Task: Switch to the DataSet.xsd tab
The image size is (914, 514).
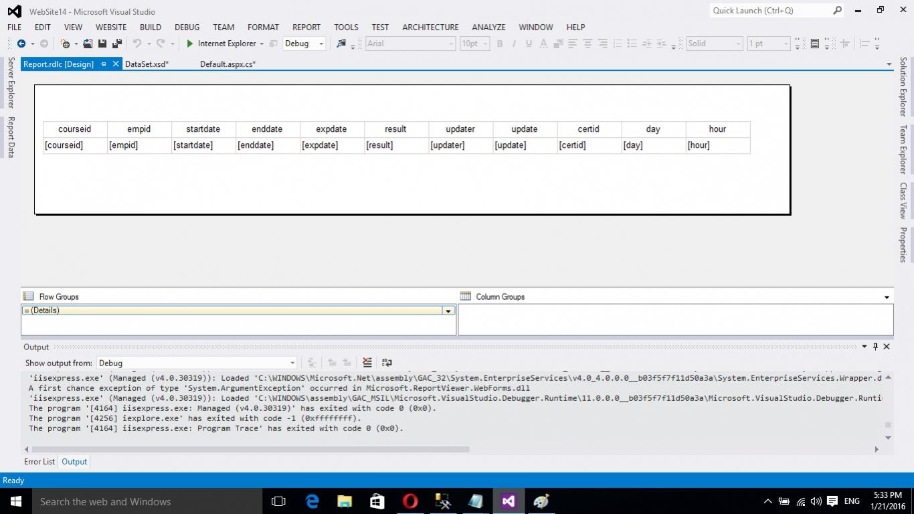Action: coord(147,64)
